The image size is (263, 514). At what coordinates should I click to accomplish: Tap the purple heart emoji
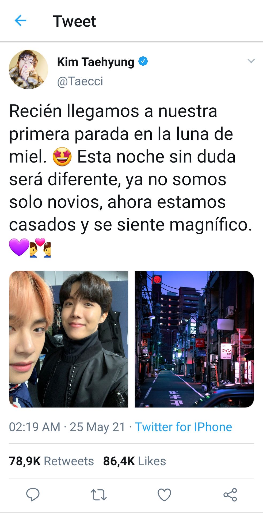point(19,247)
